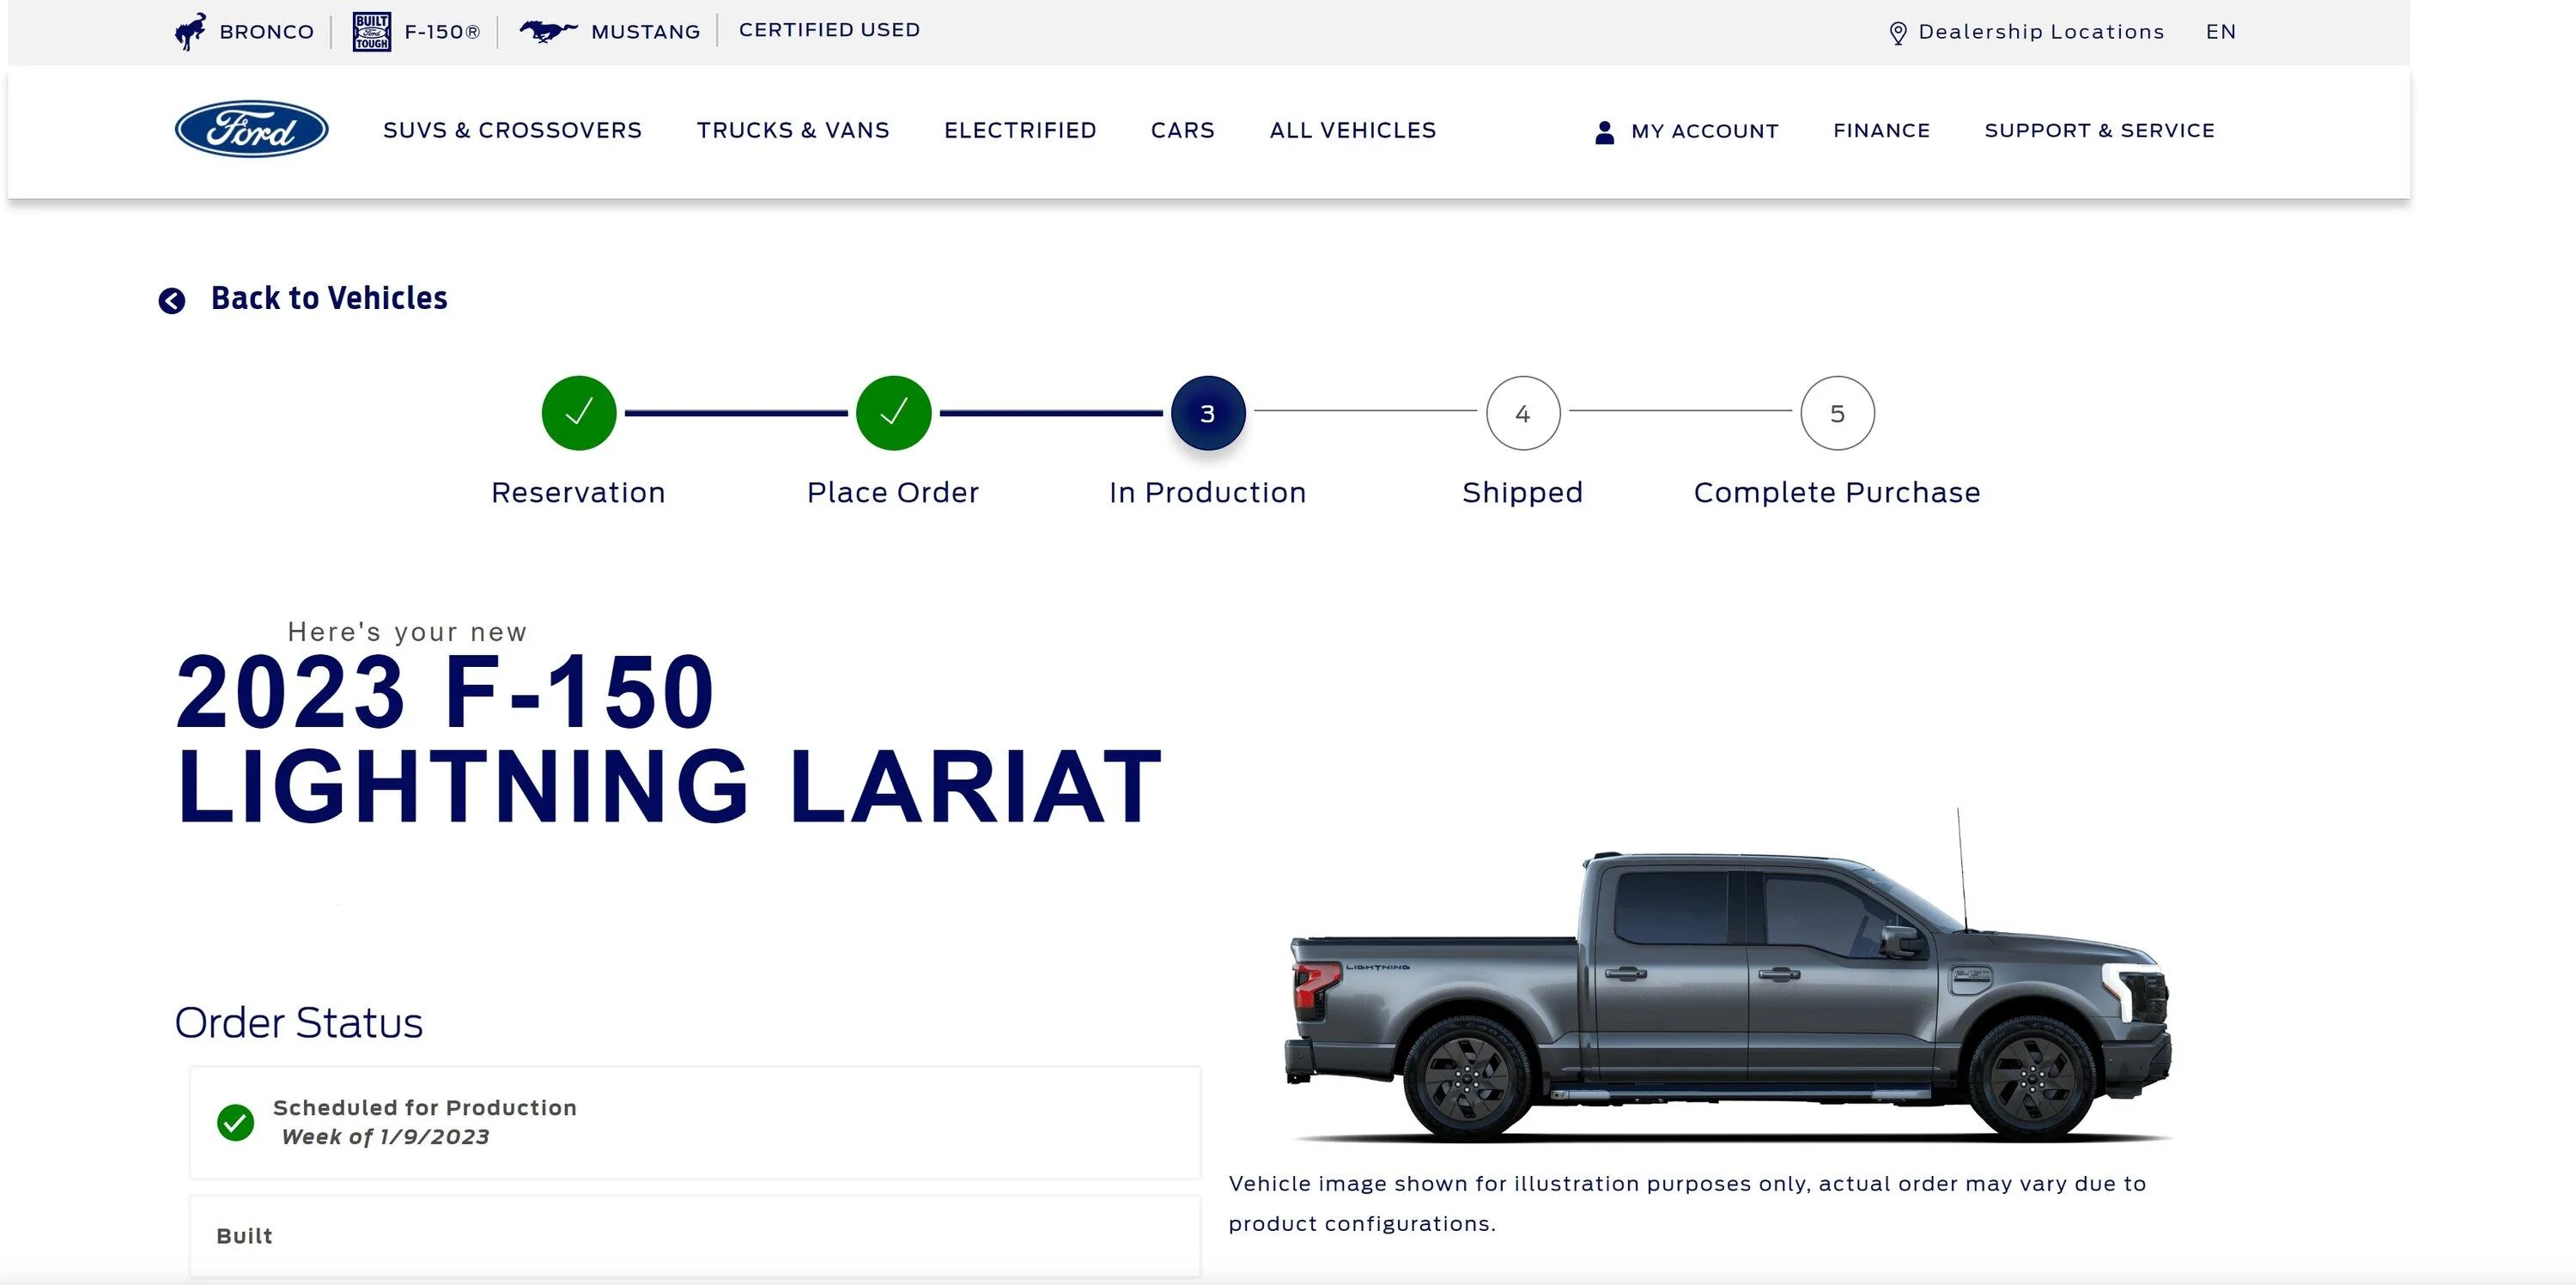The height and width of the screenshot is (1285, 2576).
Task: Click the Certified Used link
Action: (x=829, y=30)
